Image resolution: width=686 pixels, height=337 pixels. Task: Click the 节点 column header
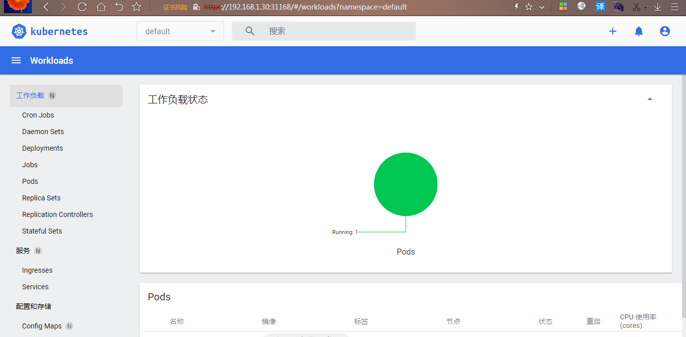tap(453, 321)
